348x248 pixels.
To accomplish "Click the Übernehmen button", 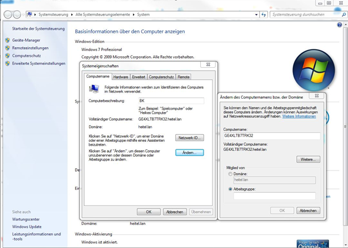I will coord(201,212).
